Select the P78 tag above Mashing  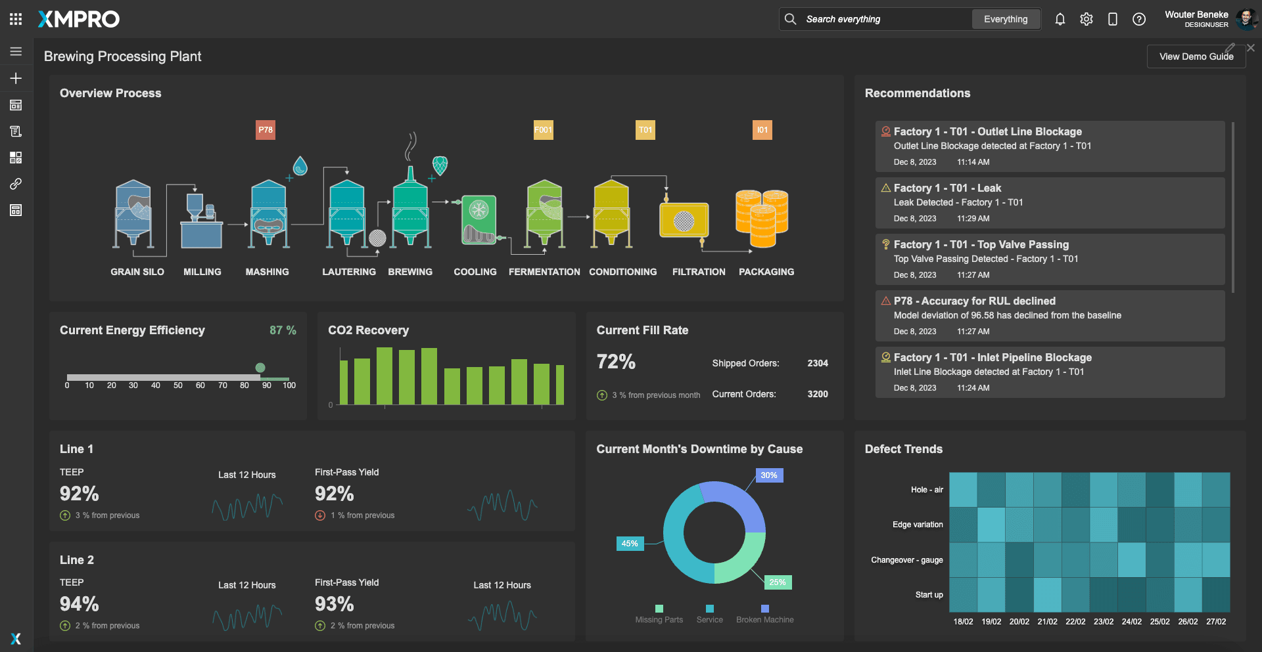(266, 130)
